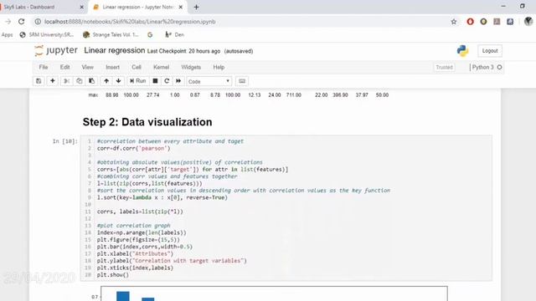Viewport: 536px width, 301px height.
Task: Bookmark this page with the star icon
Action: pos(454,22)
